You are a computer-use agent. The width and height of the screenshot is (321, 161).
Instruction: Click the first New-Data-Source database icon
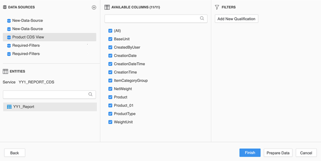[9, 21]
